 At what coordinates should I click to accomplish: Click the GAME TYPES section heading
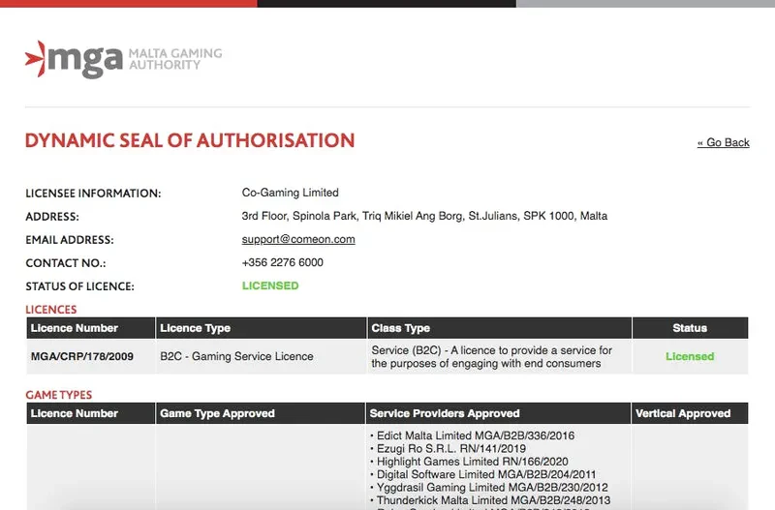(x=59, y=395)
